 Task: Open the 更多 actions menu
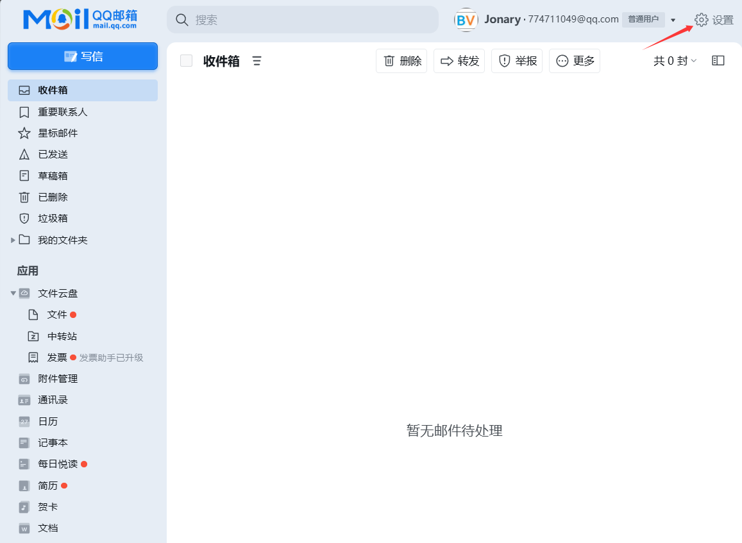pos(575,60)
